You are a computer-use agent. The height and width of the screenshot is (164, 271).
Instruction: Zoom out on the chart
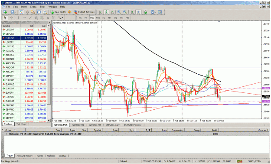point(125,12)
